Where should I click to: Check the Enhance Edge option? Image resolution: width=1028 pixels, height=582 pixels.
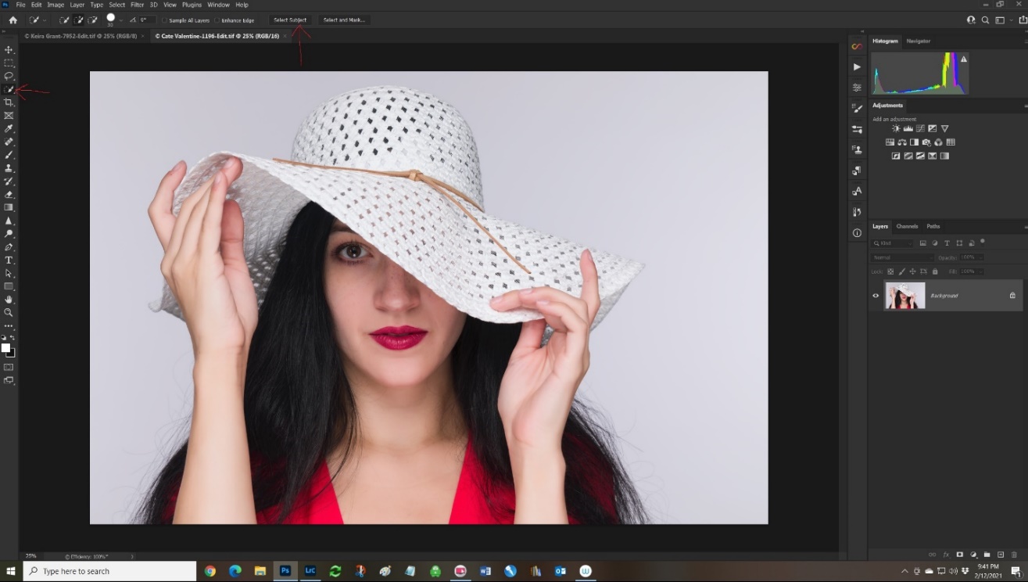(217, 20)
